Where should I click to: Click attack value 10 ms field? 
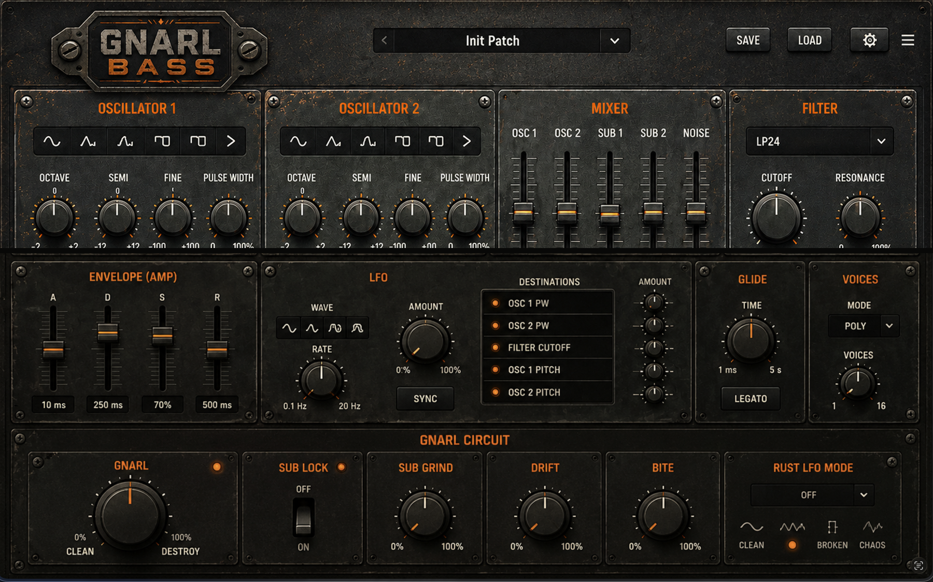[x=53, y=405]
